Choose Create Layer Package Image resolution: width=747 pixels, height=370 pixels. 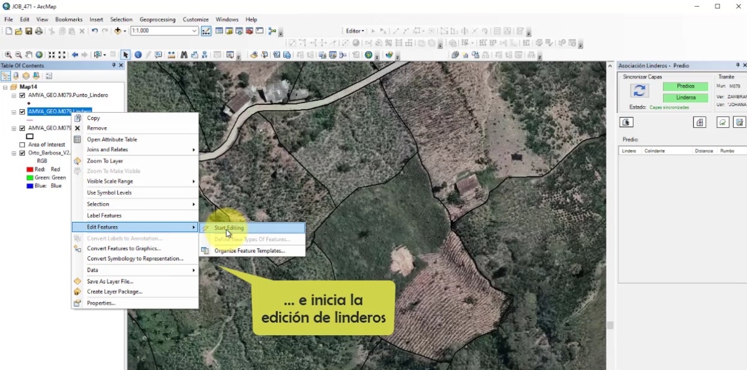point(135,291)
